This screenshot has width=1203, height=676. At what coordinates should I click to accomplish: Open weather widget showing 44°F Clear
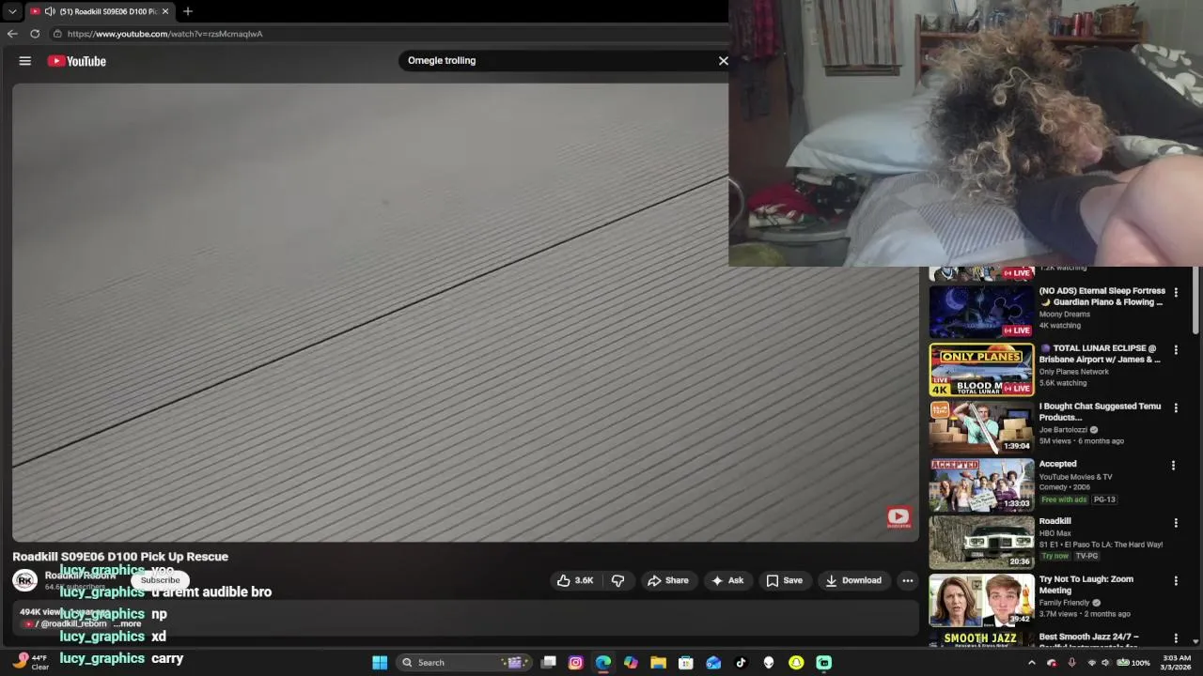(x=30, y=662)
